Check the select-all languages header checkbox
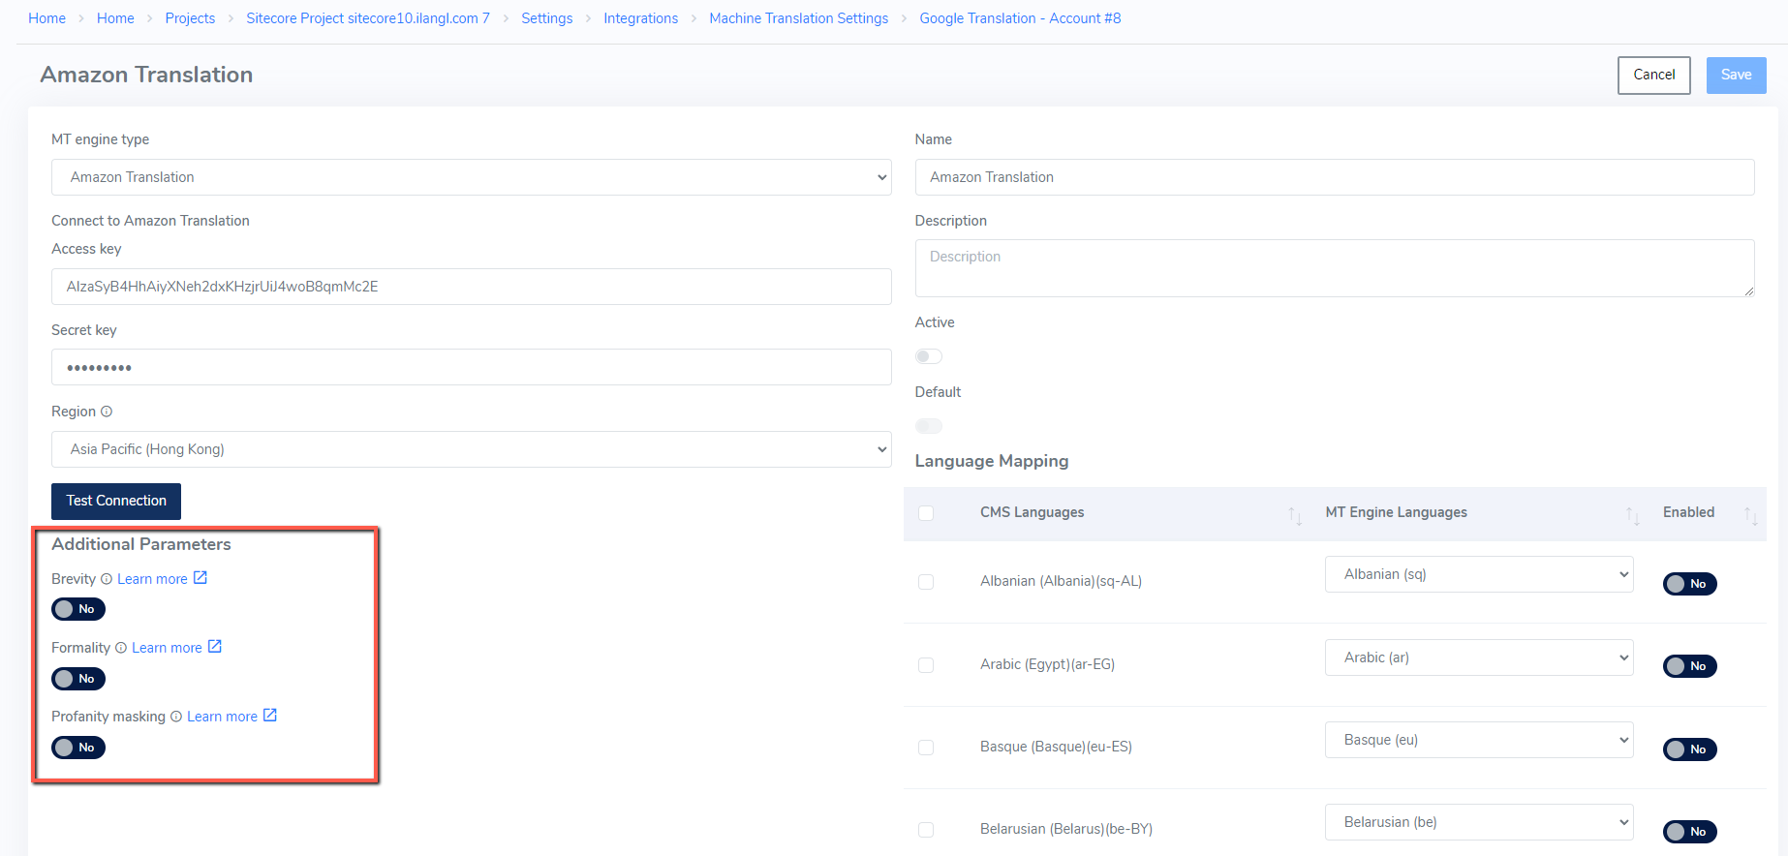The width and height of the screenshot is (1788, 856). [x=926, y=513]
